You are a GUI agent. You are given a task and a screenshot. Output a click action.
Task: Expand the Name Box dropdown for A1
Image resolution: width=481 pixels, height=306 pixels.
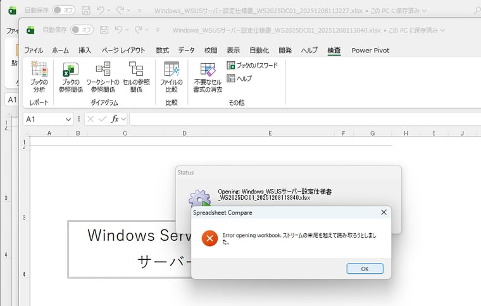coord(68,119)
